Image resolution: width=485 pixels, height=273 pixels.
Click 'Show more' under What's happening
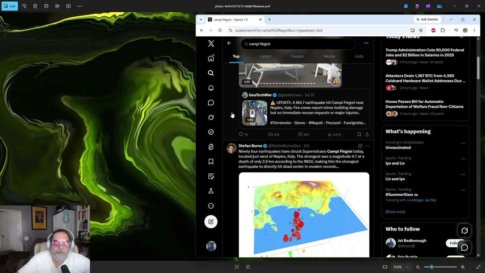[395, 212]
